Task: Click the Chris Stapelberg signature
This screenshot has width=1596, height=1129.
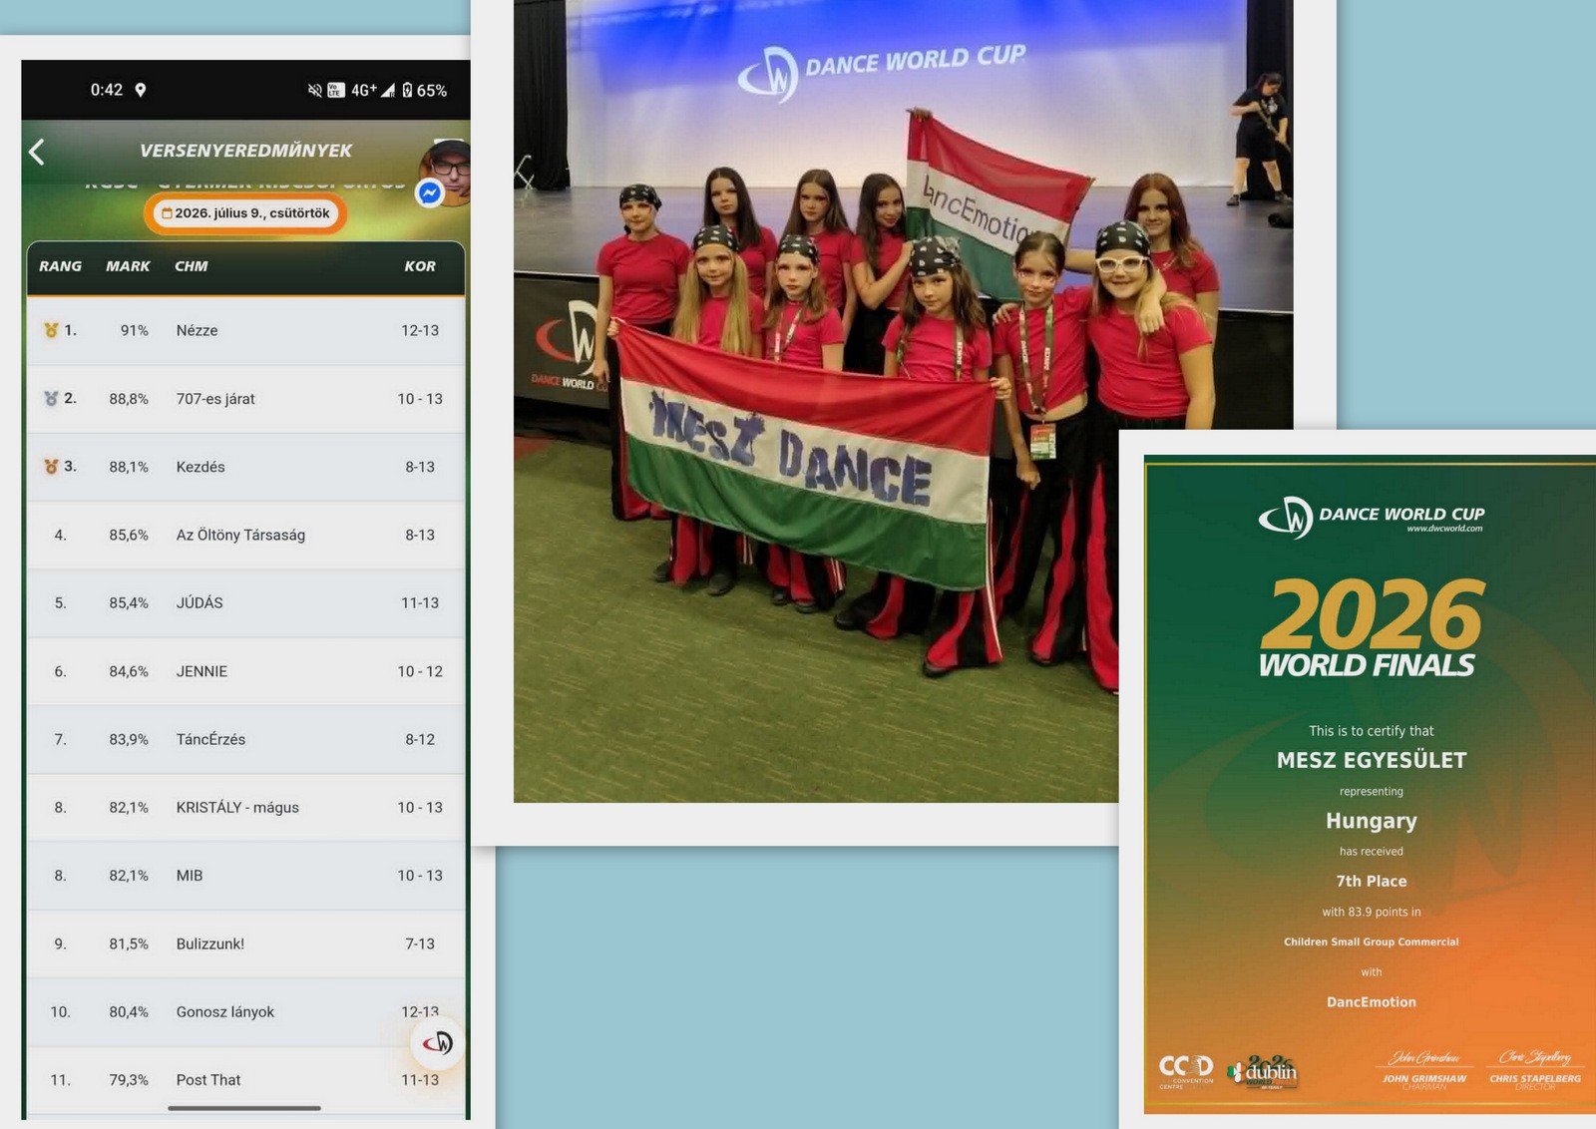Action: tap(1535, 1058)
